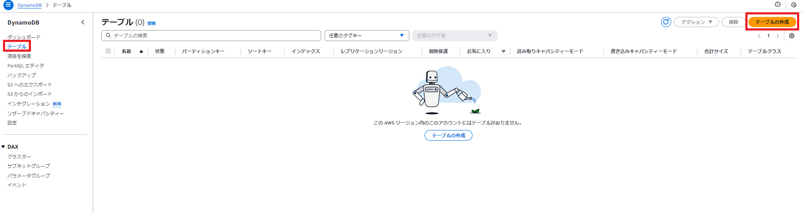Open イベント in the sidebar
The width and height of the screenshot is (803, 213).
click(17, 185)
